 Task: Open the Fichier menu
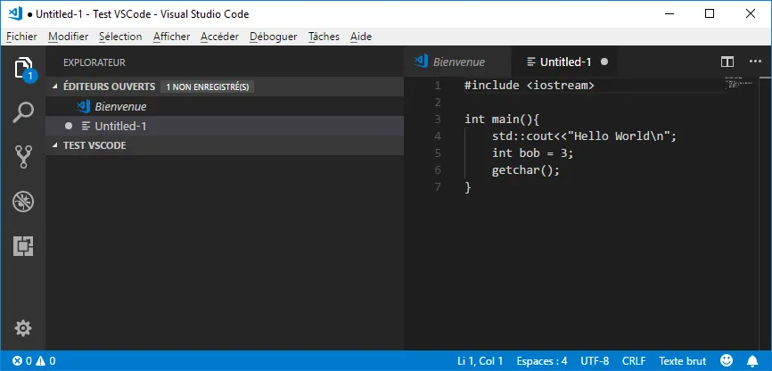(21, 37)
